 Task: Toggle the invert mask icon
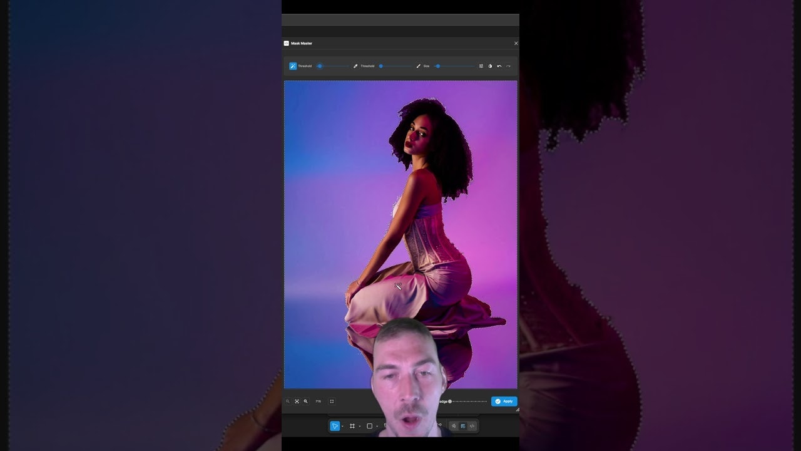pyautogui.click(x=490, y=66)
